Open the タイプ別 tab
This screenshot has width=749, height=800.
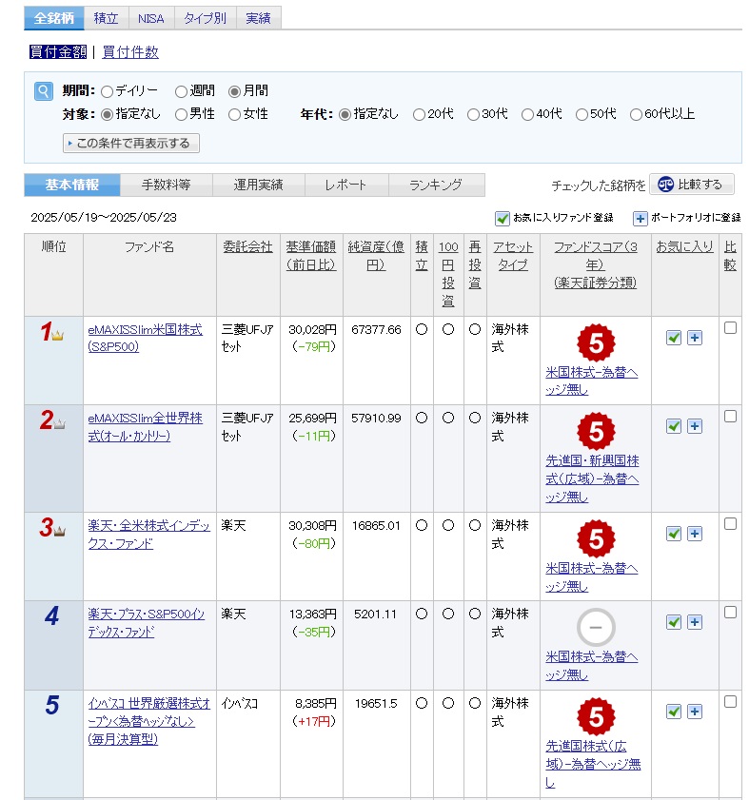tap(206, 18)
